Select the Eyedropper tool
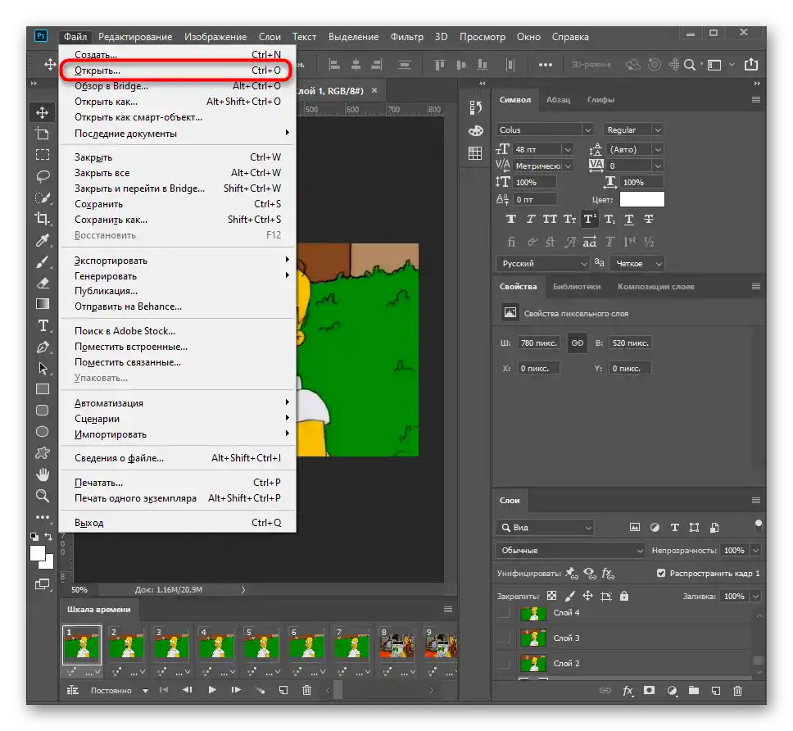 (x=43, y=240)
